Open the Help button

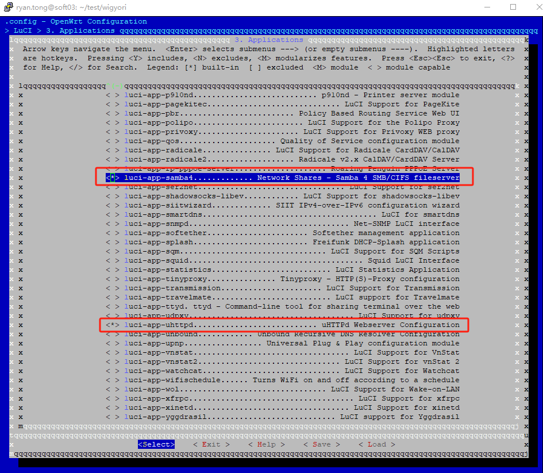tap(266, 444)
